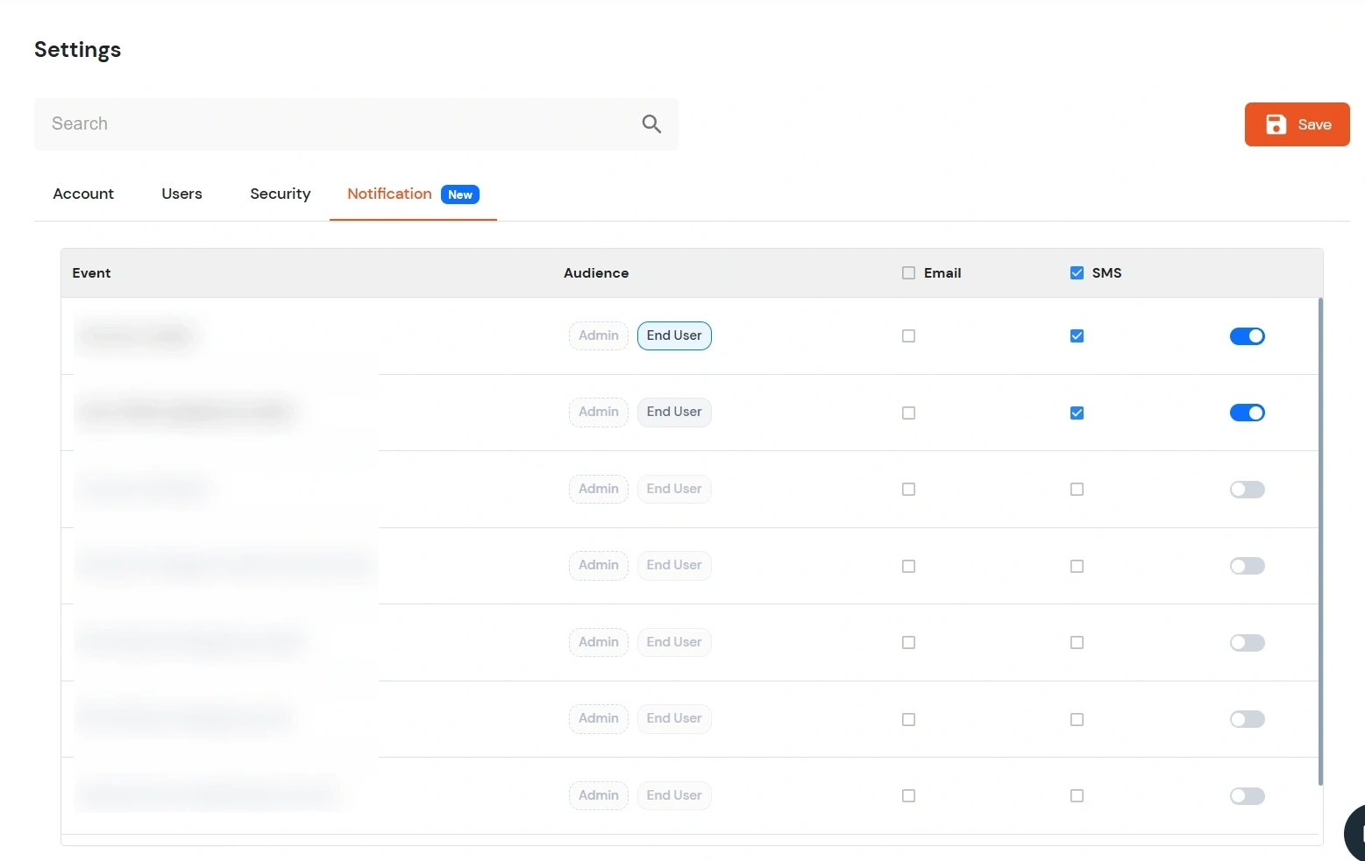This screenshot has height=861, width=1365.
Task: Enable SMS box in fifth event row
Action: [1077, 643]
